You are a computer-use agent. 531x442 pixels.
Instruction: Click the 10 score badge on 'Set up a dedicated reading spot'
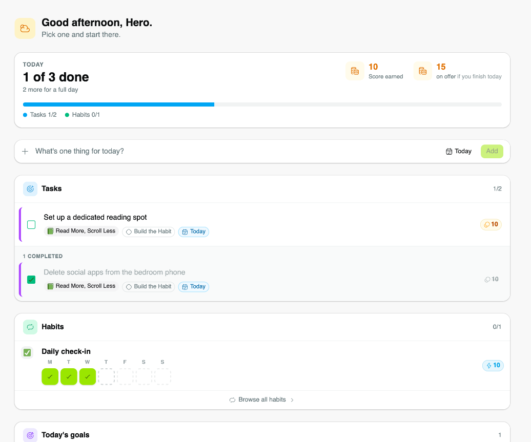491,224
